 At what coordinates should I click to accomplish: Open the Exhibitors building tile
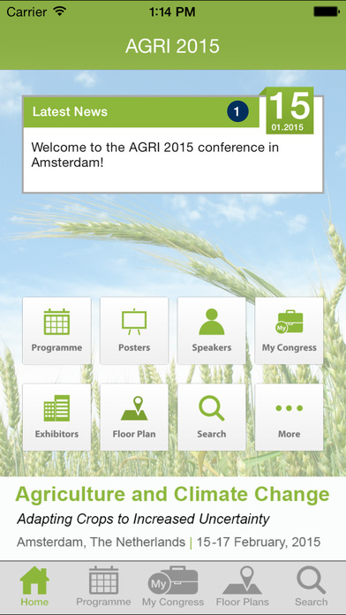click(56, 417)
